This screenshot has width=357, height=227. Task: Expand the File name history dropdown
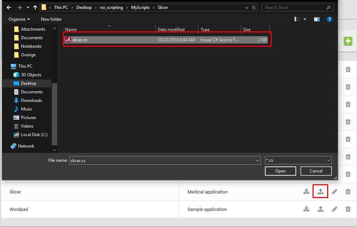pyautogui.click(x=257, y=161)
